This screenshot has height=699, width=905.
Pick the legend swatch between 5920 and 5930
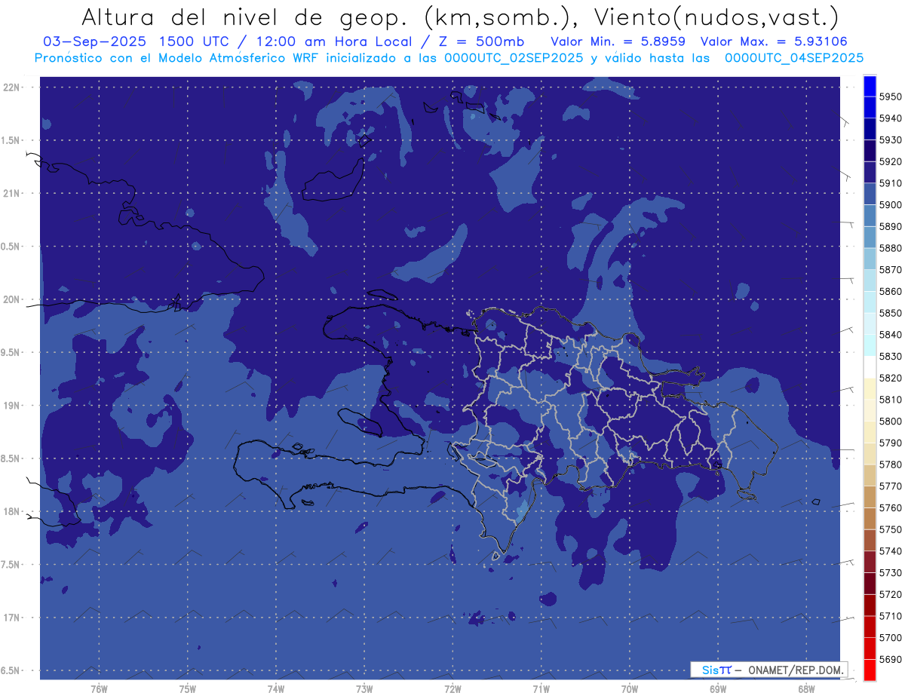(870, 150)
